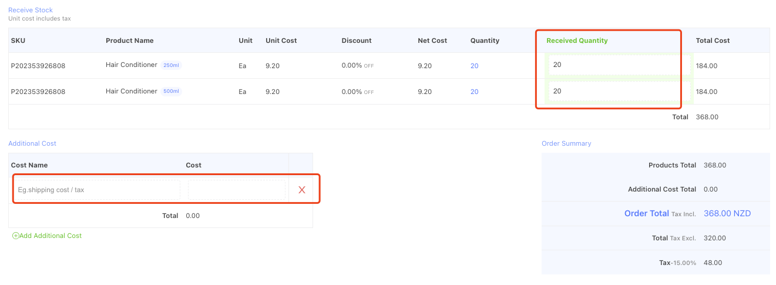
Task: Select the 250ml variant tag
Action: pyautogui.click(x=171, y=65)
